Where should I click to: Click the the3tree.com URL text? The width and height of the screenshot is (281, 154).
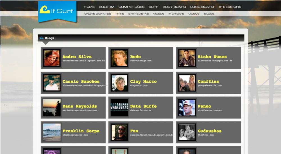(206, 135)
